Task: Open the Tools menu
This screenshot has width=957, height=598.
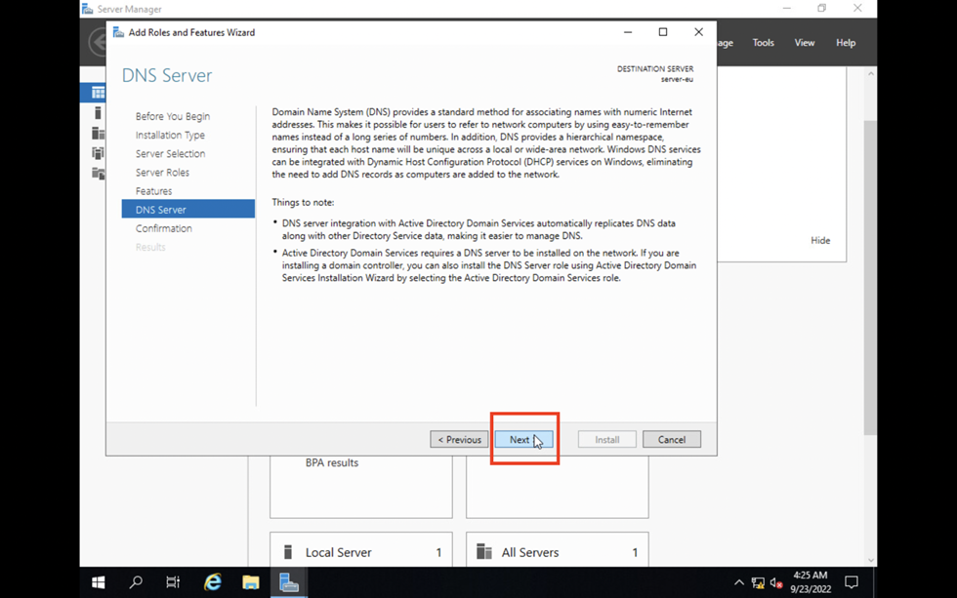Action: click(x=763, y=43)
